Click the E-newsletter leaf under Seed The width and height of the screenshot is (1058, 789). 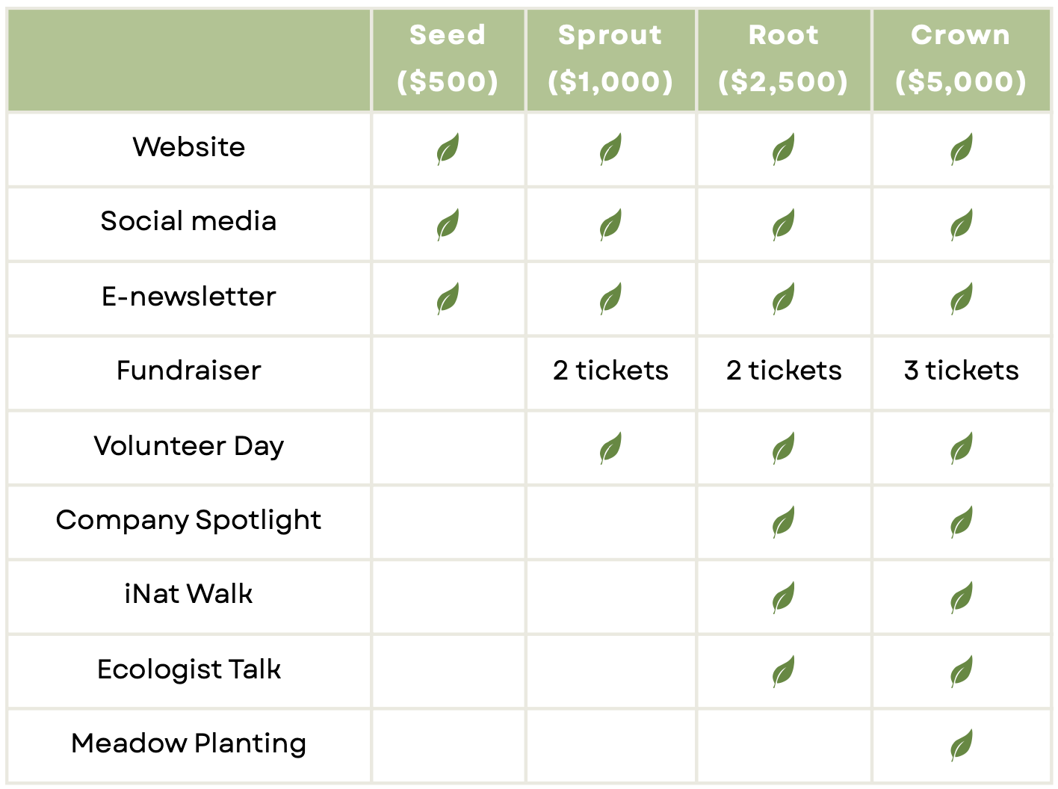[448, 299]
